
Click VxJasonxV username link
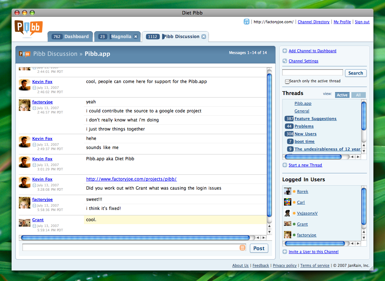click(x=307, y=213)
